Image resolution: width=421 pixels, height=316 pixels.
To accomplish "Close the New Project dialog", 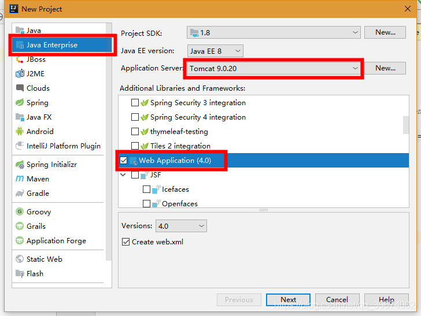I will [x=407, y=9].
